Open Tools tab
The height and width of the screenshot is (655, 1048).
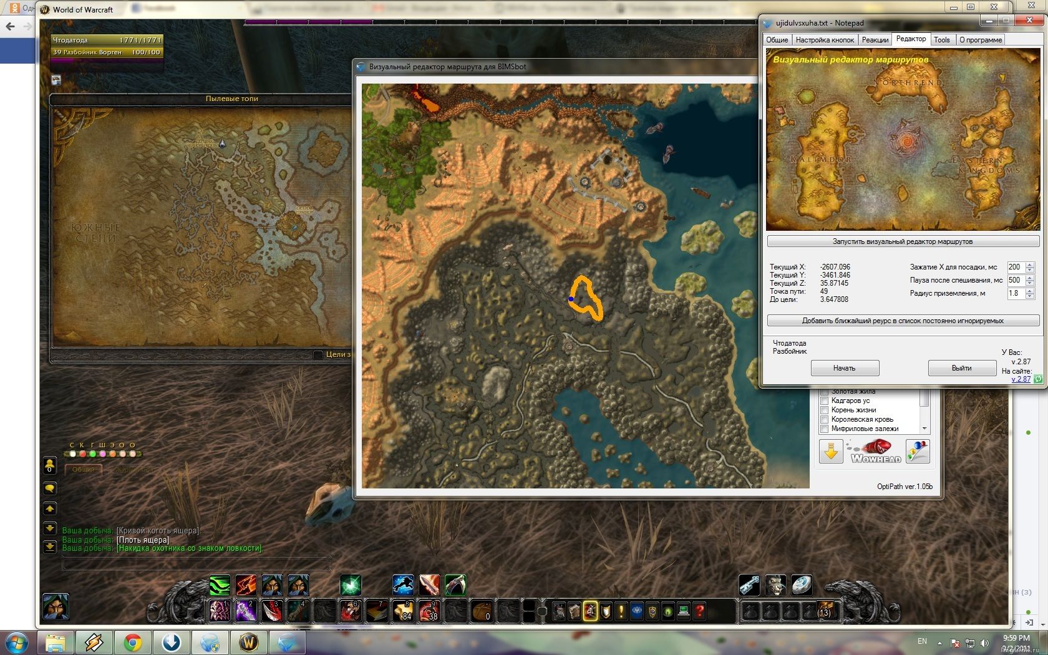pyautogui.click(x=942, y=40)
